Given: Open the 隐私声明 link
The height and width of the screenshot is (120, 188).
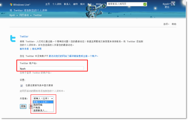Looking at the screenshot, I should point(37,49).
